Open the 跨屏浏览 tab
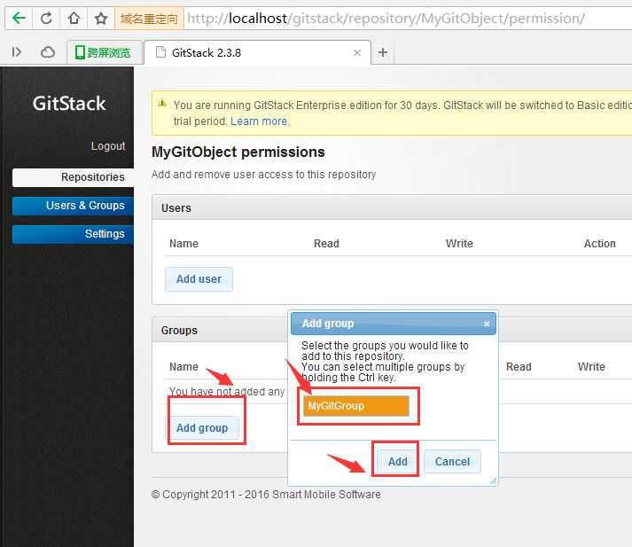Screen dimensions: 632x547 point(105,52)
